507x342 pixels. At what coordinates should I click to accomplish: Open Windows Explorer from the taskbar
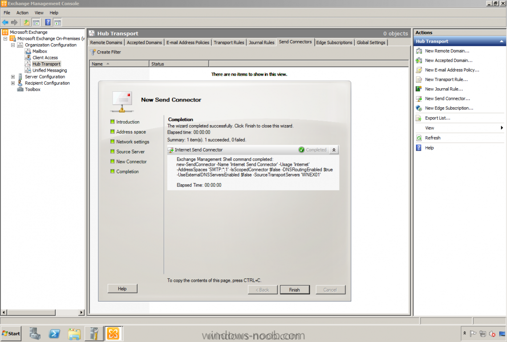(74, 334)
